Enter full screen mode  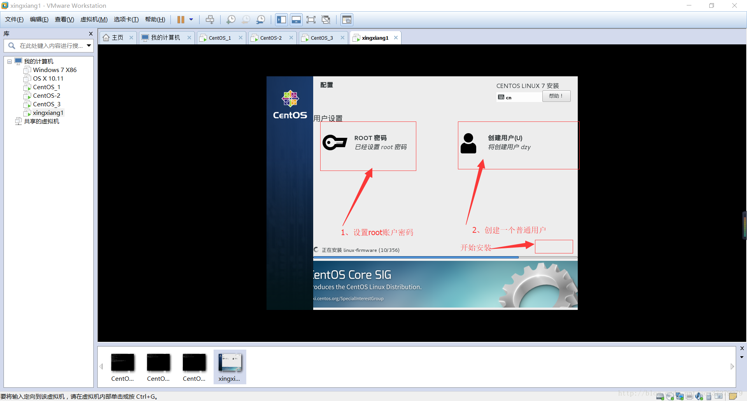(x=311, y=19)
